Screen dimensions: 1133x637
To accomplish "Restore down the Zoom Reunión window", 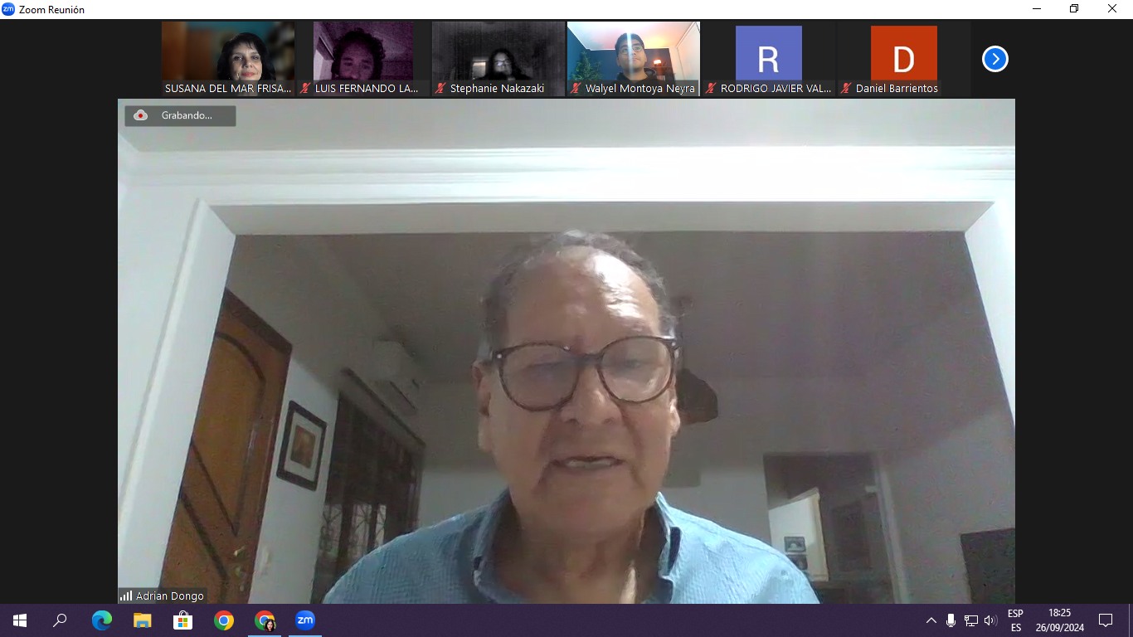I will (x=1074, y=9).
